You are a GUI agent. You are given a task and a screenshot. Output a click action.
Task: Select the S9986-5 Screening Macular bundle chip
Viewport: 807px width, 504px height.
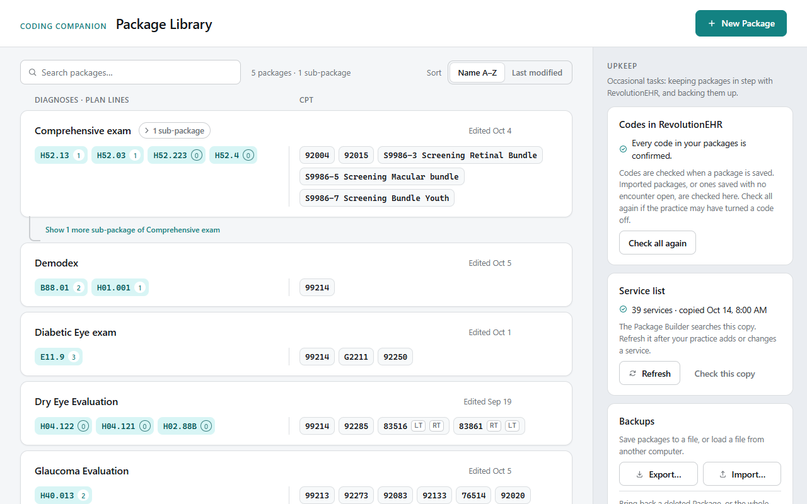click(x=382, y=176)
